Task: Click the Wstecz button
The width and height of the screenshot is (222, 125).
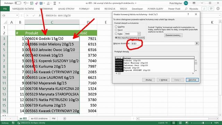Action: pos(163,80)
